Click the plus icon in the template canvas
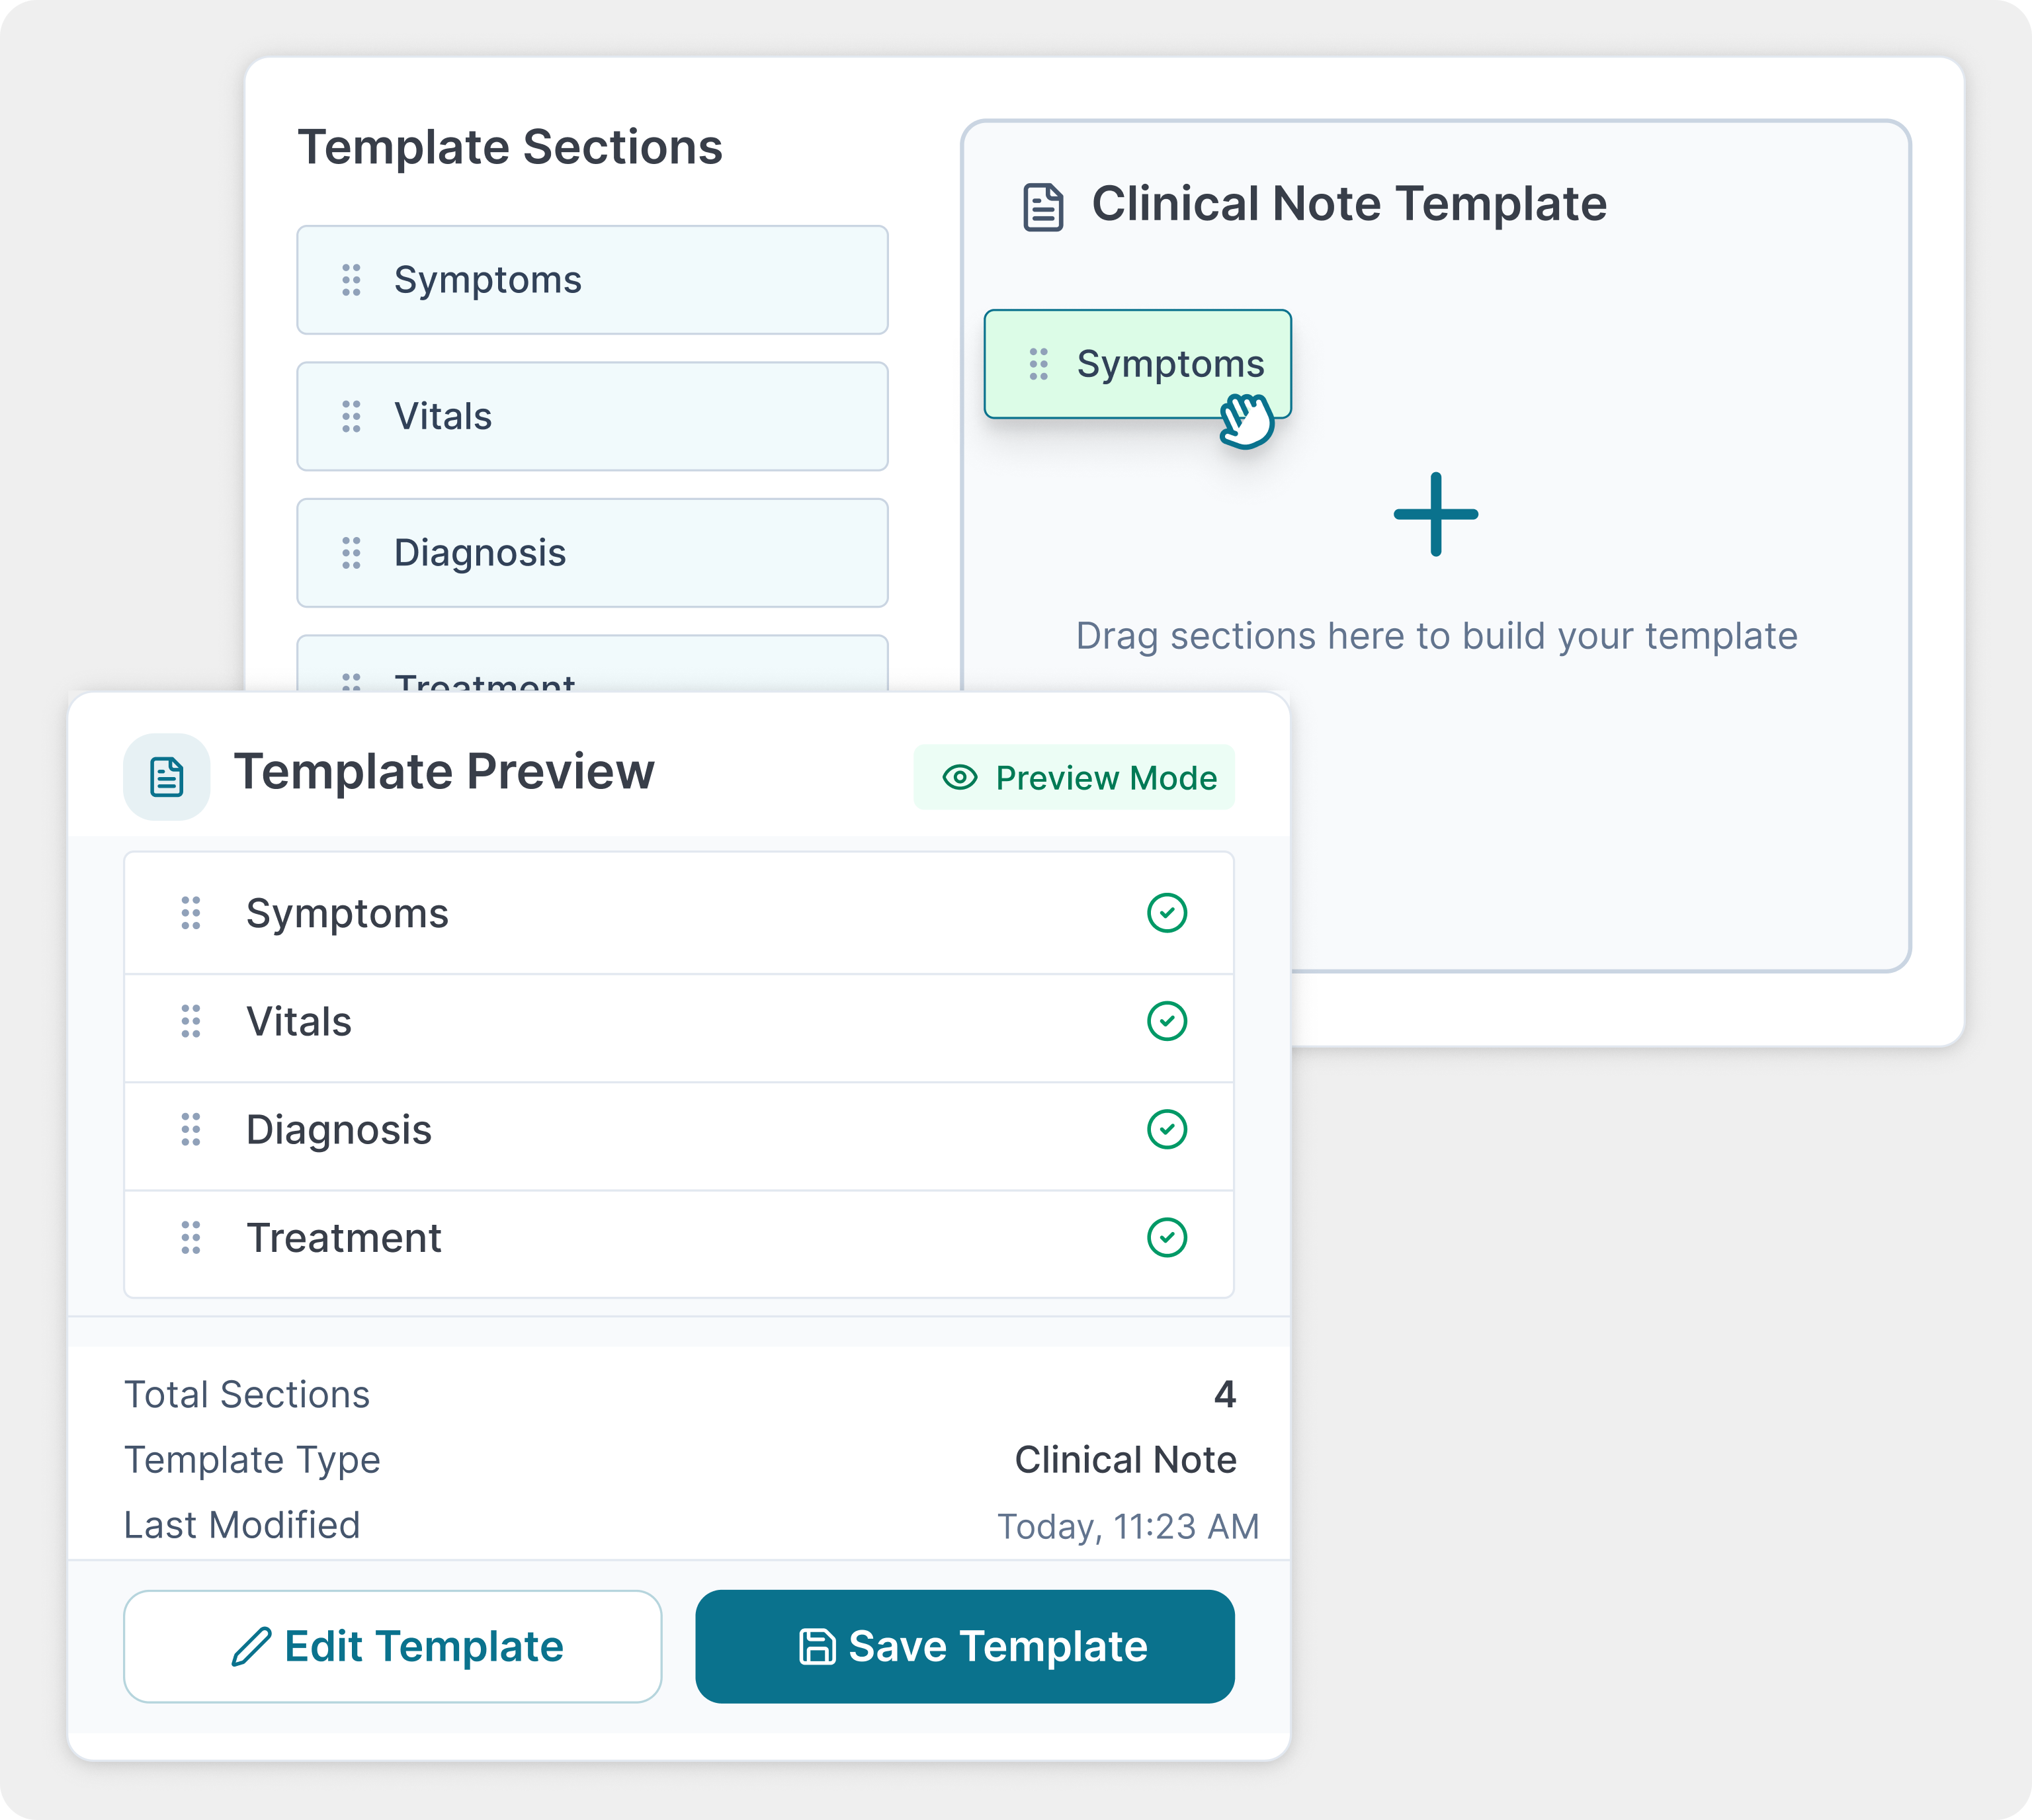 (1436, 515)
